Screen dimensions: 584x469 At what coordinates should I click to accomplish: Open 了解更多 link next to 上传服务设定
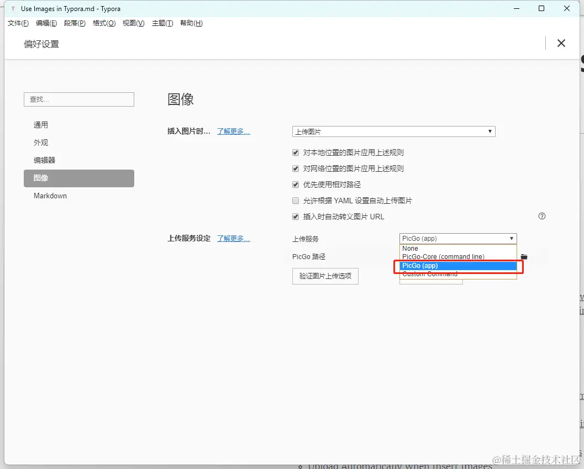pos(234,239)
